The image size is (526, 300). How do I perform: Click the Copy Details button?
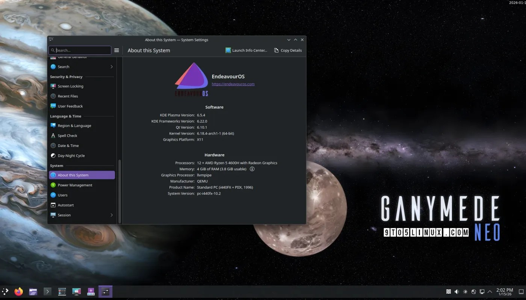coord(288,50)
